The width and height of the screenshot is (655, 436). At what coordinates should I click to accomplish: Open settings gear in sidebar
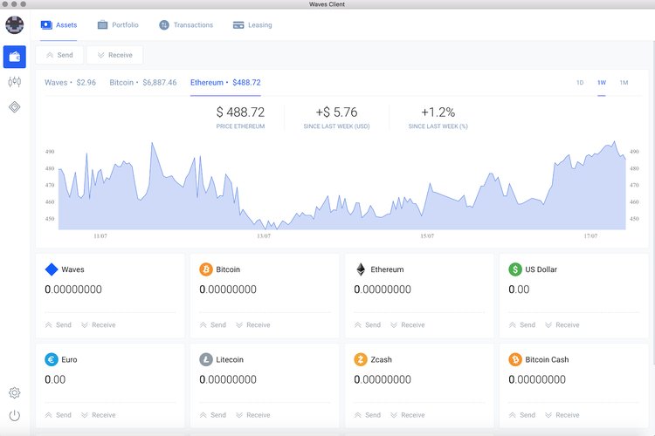[15, 393]
